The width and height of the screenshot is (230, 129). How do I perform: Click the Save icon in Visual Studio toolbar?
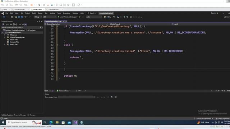(19, 17)
